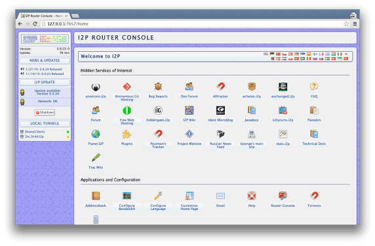Open the Plugins puzzle piece icon

(x=127, y=134)
